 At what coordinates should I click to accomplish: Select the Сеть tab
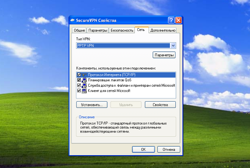[141, 30]
